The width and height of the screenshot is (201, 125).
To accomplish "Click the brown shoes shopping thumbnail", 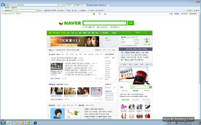I will click(148, 107).
